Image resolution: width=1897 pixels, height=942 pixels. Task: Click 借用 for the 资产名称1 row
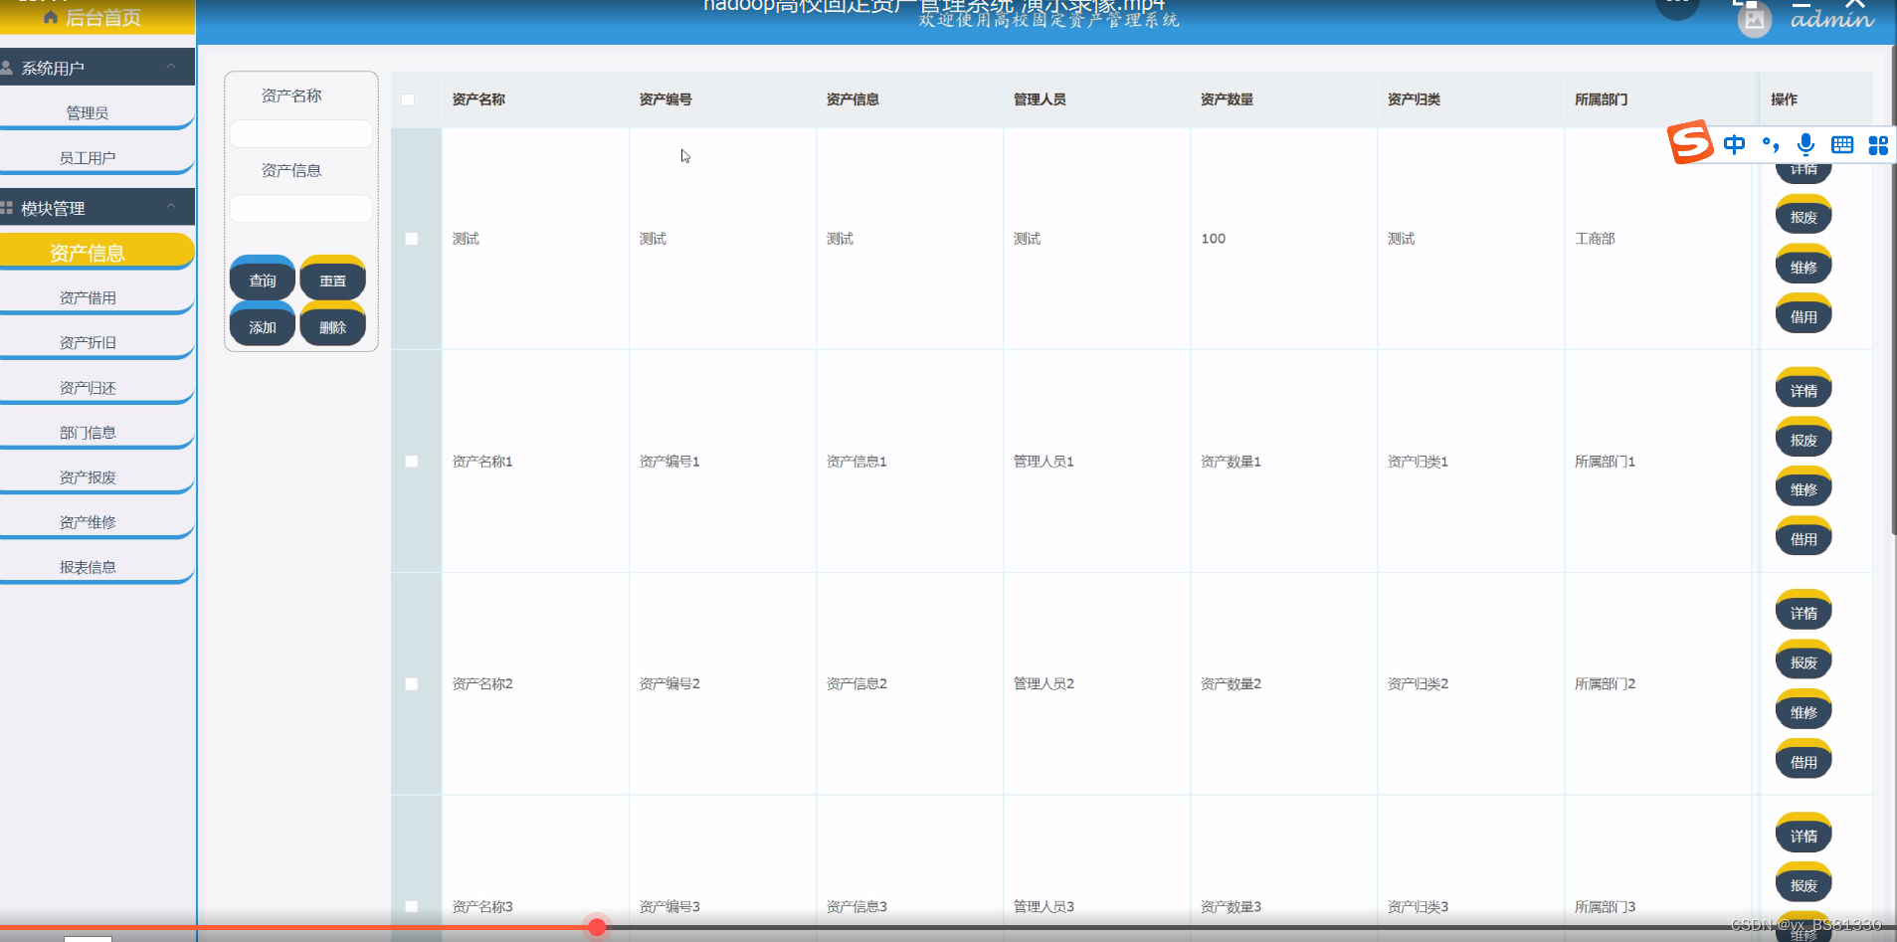pos(1803,538)
